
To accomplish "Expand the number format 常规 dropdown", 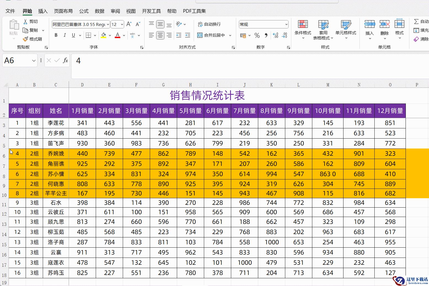I will [286, 24].
